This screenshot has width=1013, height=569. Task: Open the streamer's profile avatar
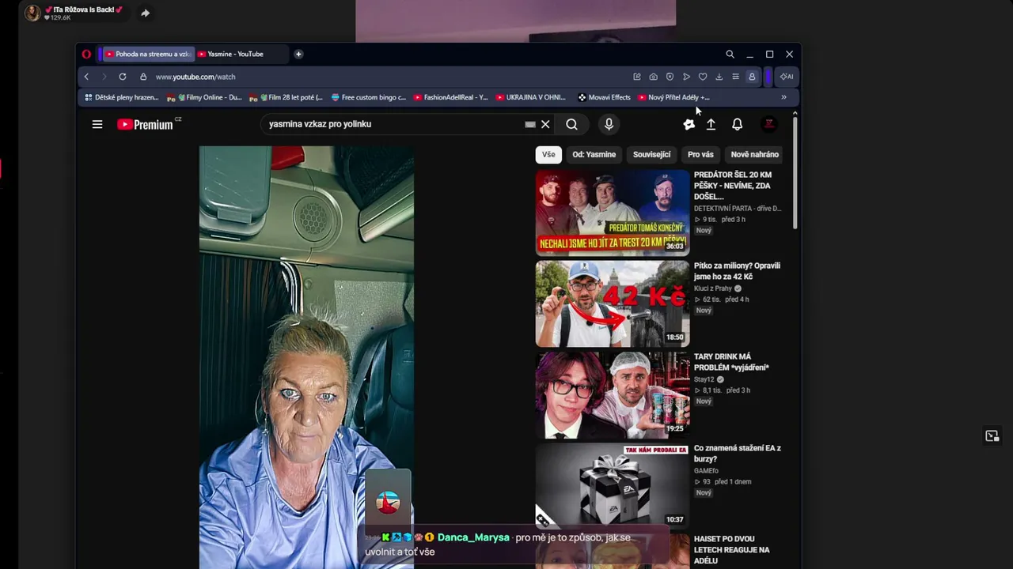tap(32, 13)
